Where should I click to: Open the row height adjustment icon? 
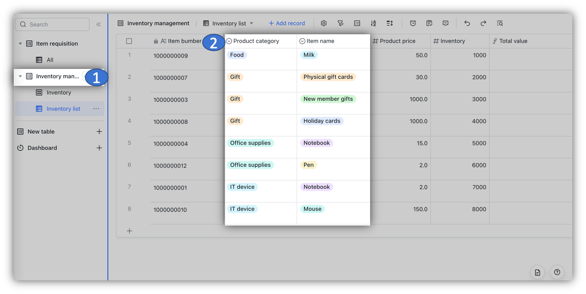389,23
